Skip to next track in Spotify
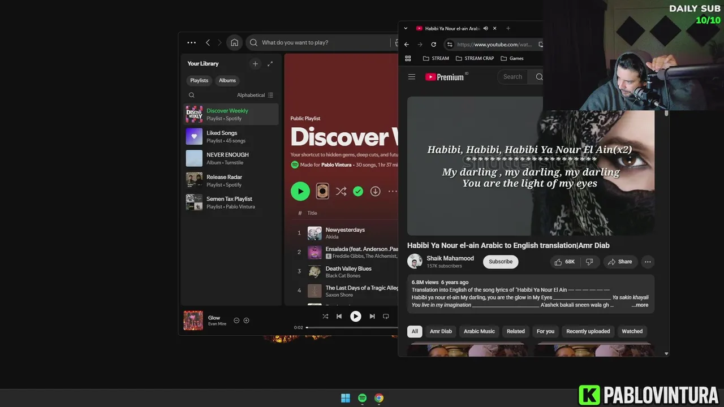Image resolution: width=724 pixels, height=407 pixels. coord(372,317)
